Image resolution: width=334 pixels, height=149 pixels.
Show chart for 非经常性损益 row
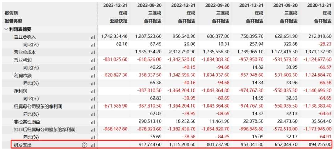coord(93,122)
